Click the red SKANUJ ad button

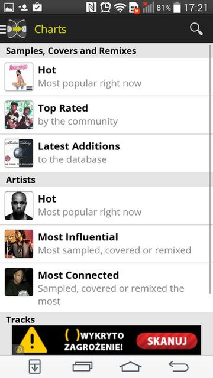[x=167, y=341]
